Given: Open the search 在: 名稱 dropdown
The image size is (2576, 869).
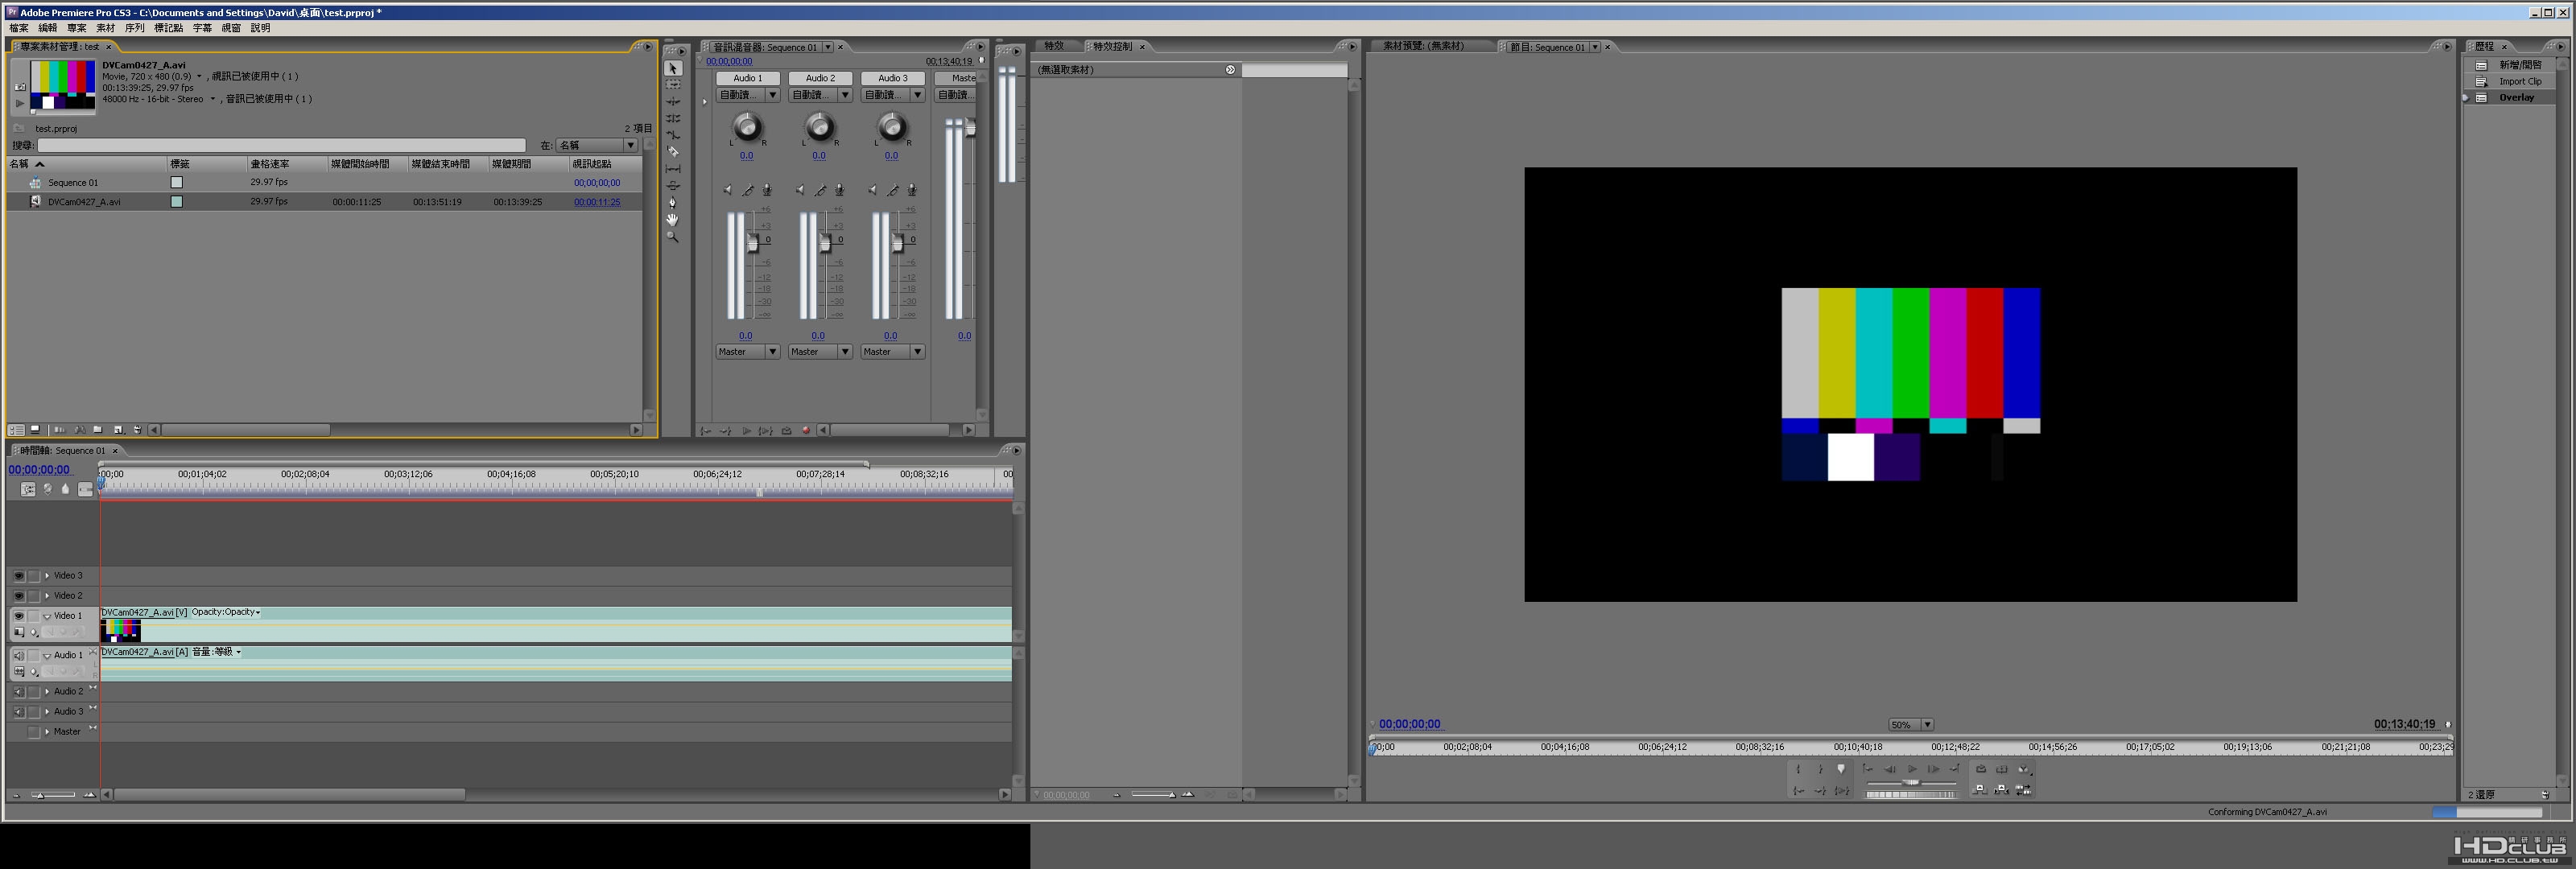Looking at the screenshot, I should click(597, 146).
